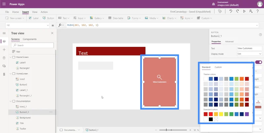Image resolution: width=264 pixels, height=133 pixels.
Task: Collapse the MasterScreen tree node
Action: pos(11,57)
